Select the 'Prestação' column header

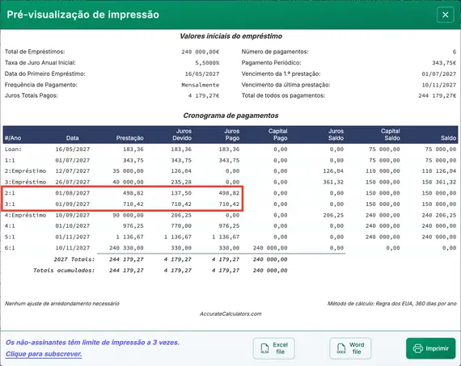(x=129, y=138)
